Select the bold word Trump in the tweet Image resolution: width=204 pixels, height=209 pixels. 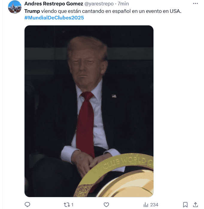[32, 11]
